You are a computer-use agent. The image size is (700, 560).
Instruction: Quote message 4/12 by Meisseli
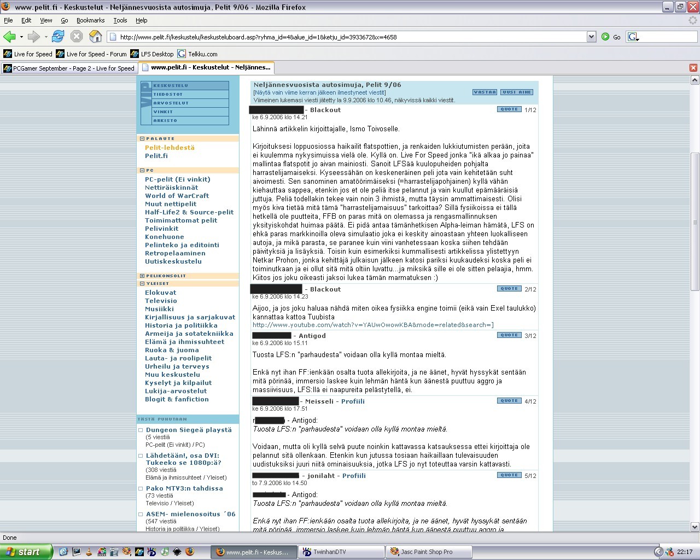tap(509, 401)
